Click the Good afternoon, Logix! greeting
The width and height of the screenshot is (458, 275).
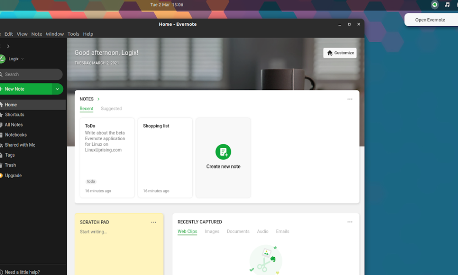click(x=106, y=53)
